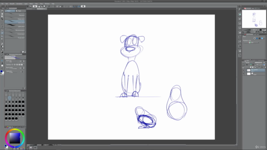Adjust the Brush density stepper arrows
Screen dimensions: 267x150
pyautogui.click(x=22, y=68)
